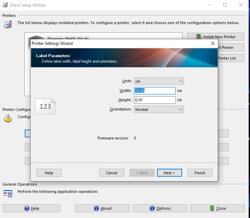Click the partially hidden Printer List button
The image size is (250, 218).
pyautogui.click(x=231, y=58)
